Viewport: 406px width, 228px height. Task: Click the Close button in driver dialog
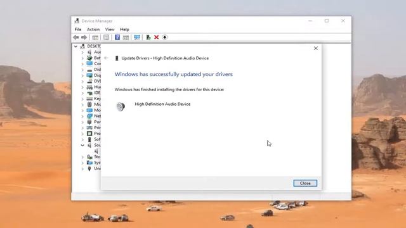(x=305, y=183)
